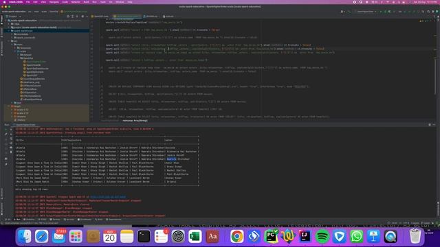Open the Dependencies tool window button
Screen dimensions: 440x247
(113, 220)
